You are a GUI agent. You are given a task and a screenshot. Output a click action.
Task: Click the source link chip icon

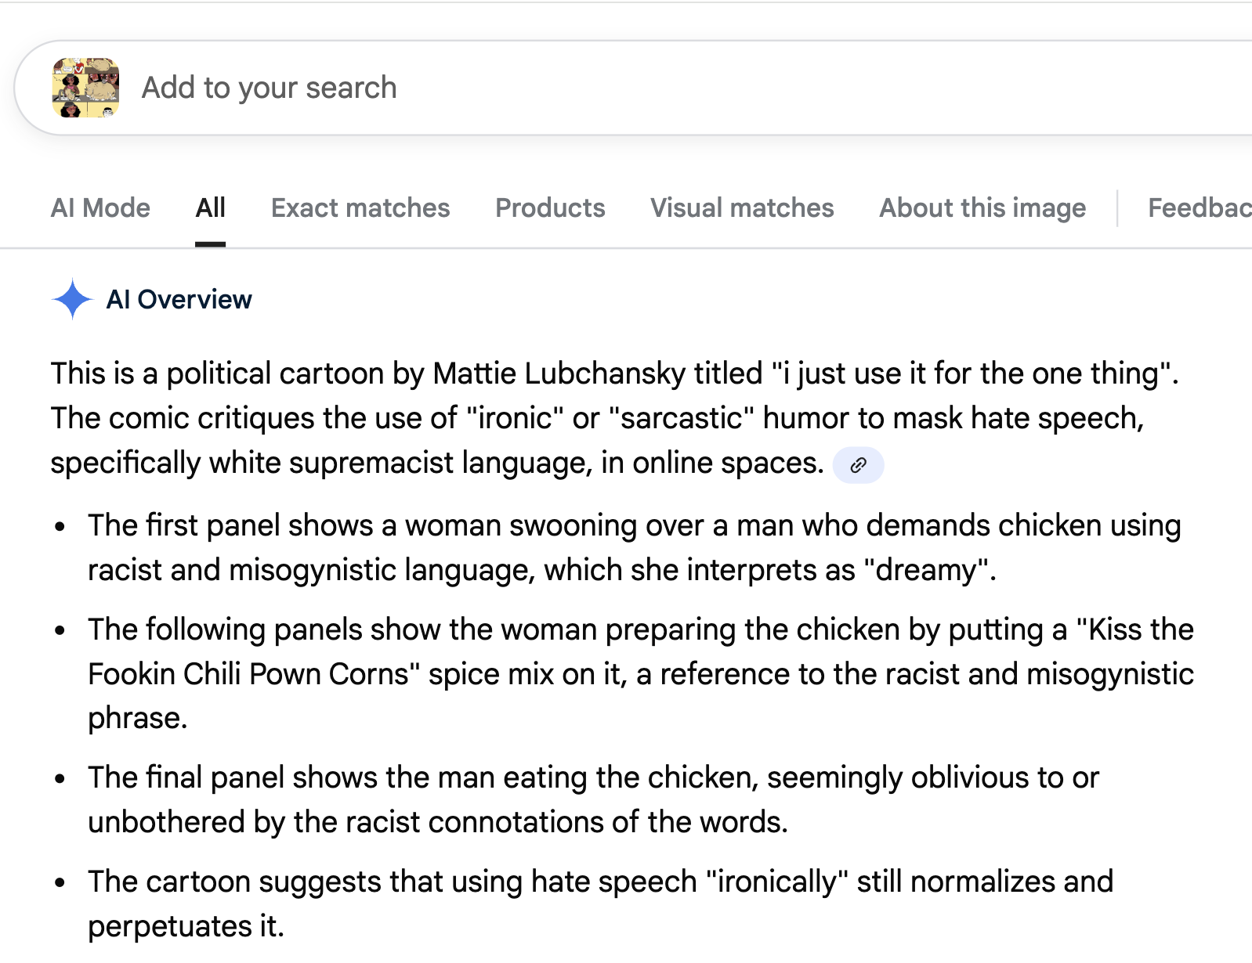pos(858,465)
